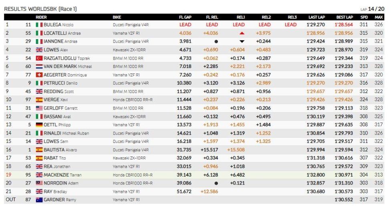Click the US flag beside GERLOFF
Image resolution: width=391 pixels, height=206 pixels.
39,108
